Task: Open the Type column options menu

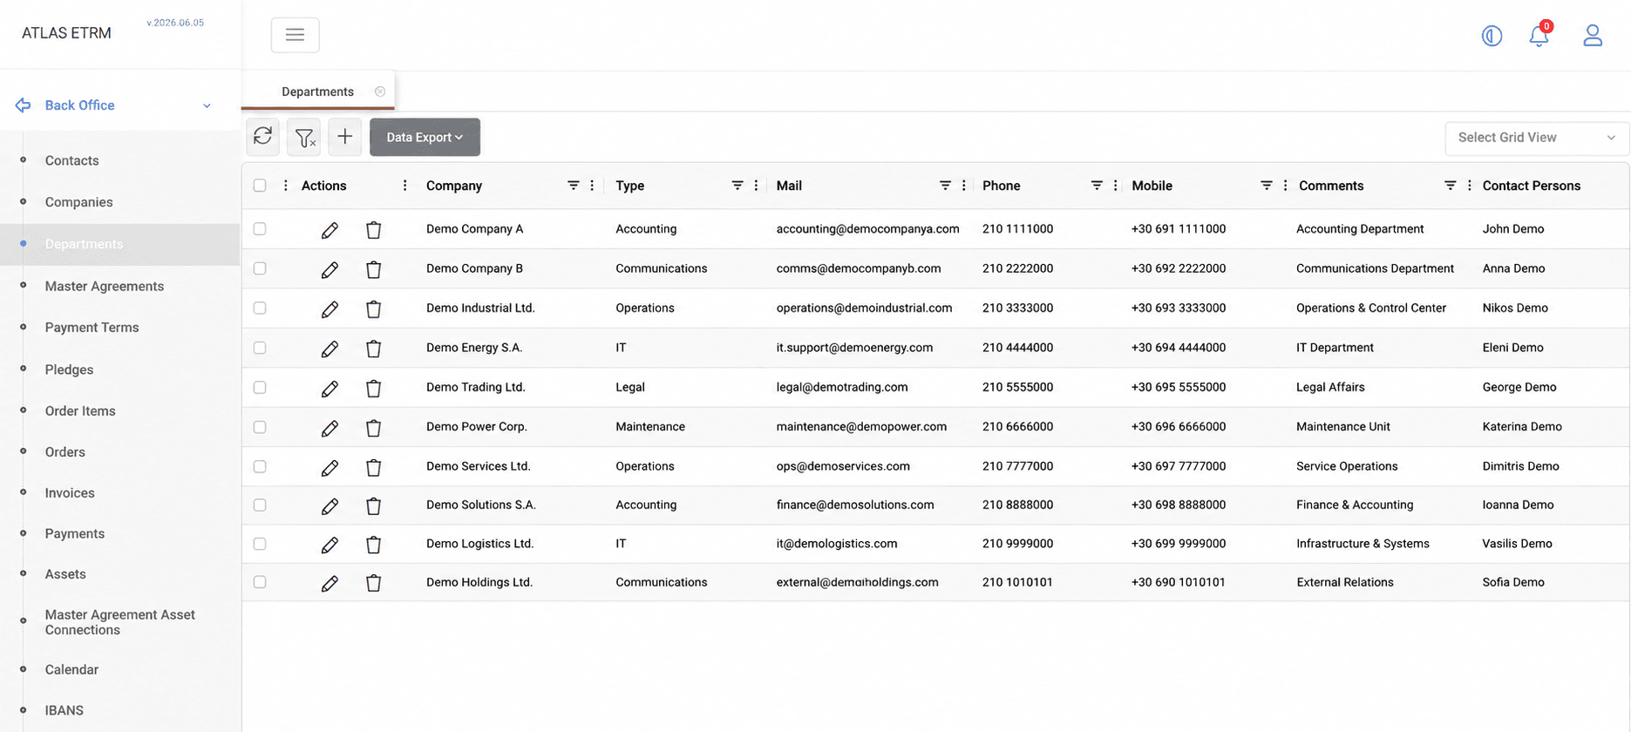Action: [x=756, y=186]
